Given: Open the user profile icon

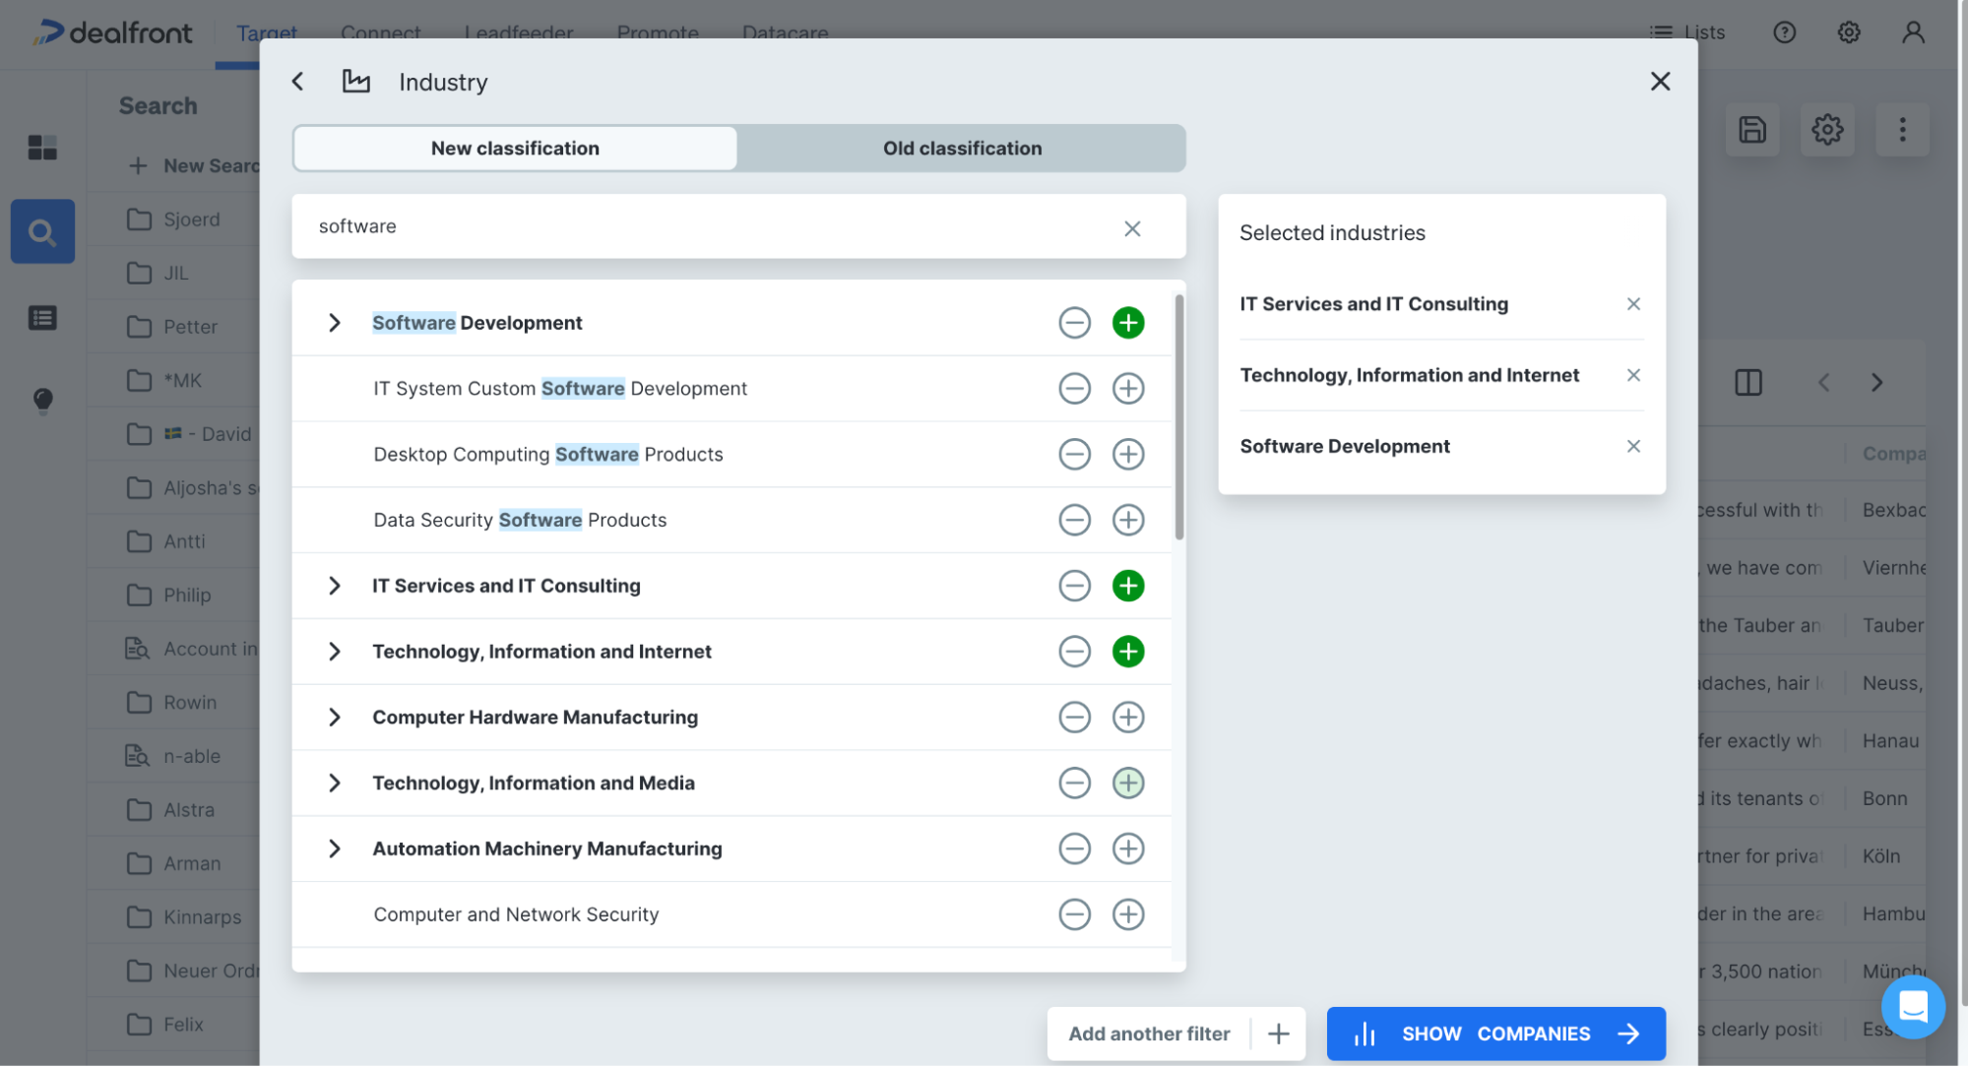Looking at the screenshot, I should tap(1912, 32).
